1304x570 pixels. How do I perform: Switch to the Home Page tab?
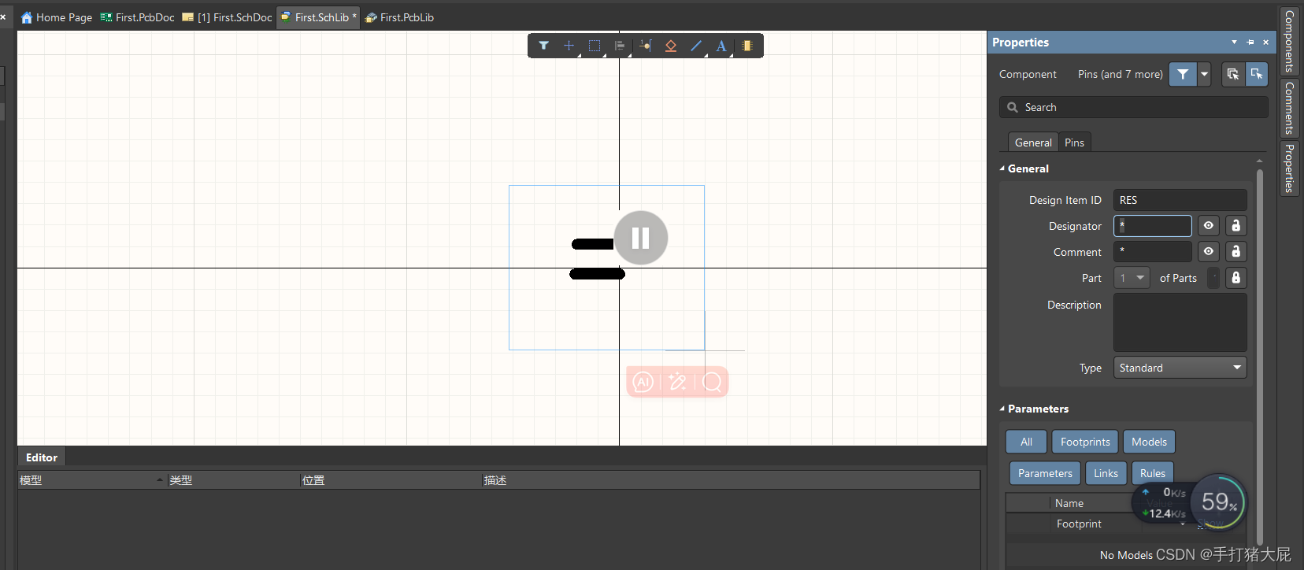(56, 17)
